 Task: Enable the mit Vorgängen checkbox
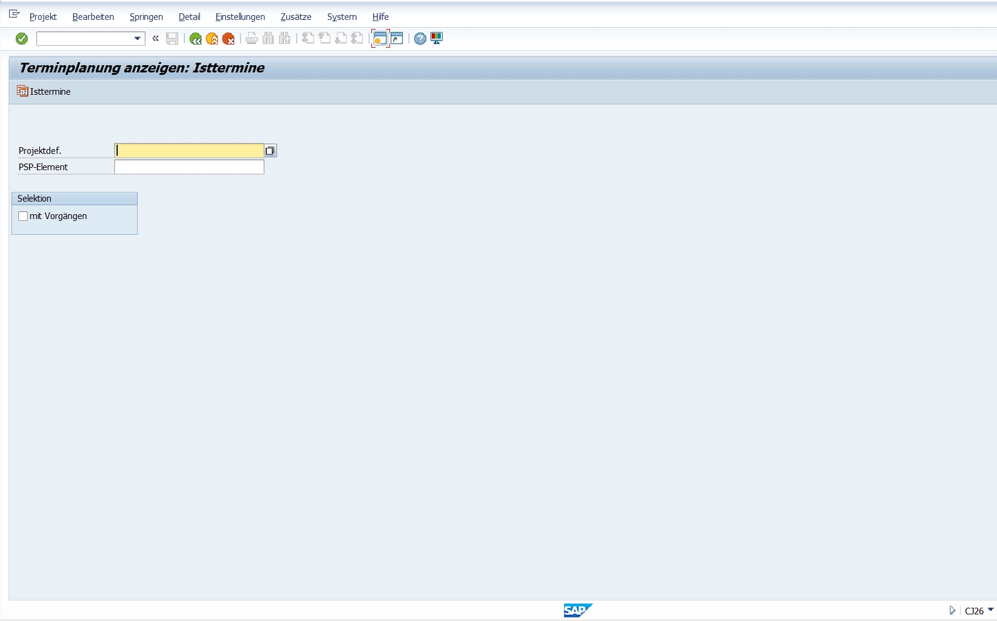(x=23, y=216)
